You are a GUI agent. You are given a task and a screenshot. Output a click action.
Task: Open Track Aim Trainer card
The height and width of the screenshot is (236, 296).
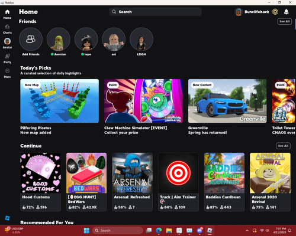pyautogui.click(x=178, y=182)
